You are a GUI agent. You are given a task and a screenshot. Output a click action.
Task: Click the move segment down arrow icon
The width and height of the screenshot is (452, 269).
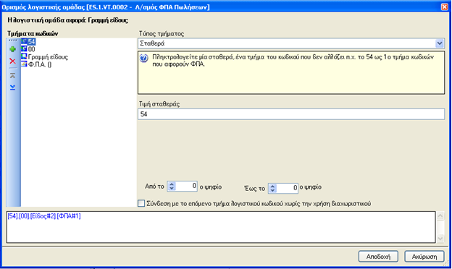pos(12,87)
